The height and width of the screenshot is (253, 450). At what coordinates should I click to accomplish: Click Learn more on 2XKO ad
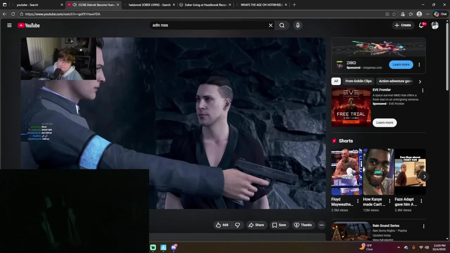pyautogui.click(x=401, y=65)
